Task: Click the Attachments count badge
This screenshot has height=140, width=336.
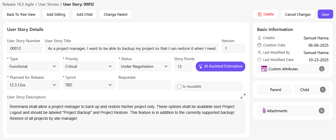Action: (x=321, y=111)
